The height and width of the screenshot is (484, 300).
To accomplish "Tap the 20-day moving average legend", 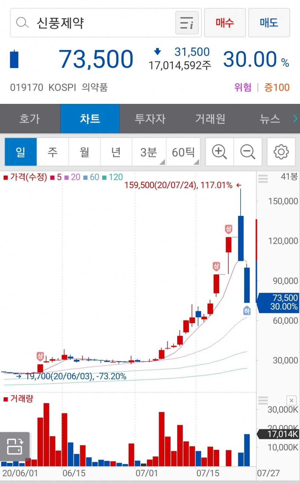I will click(72, 177).
